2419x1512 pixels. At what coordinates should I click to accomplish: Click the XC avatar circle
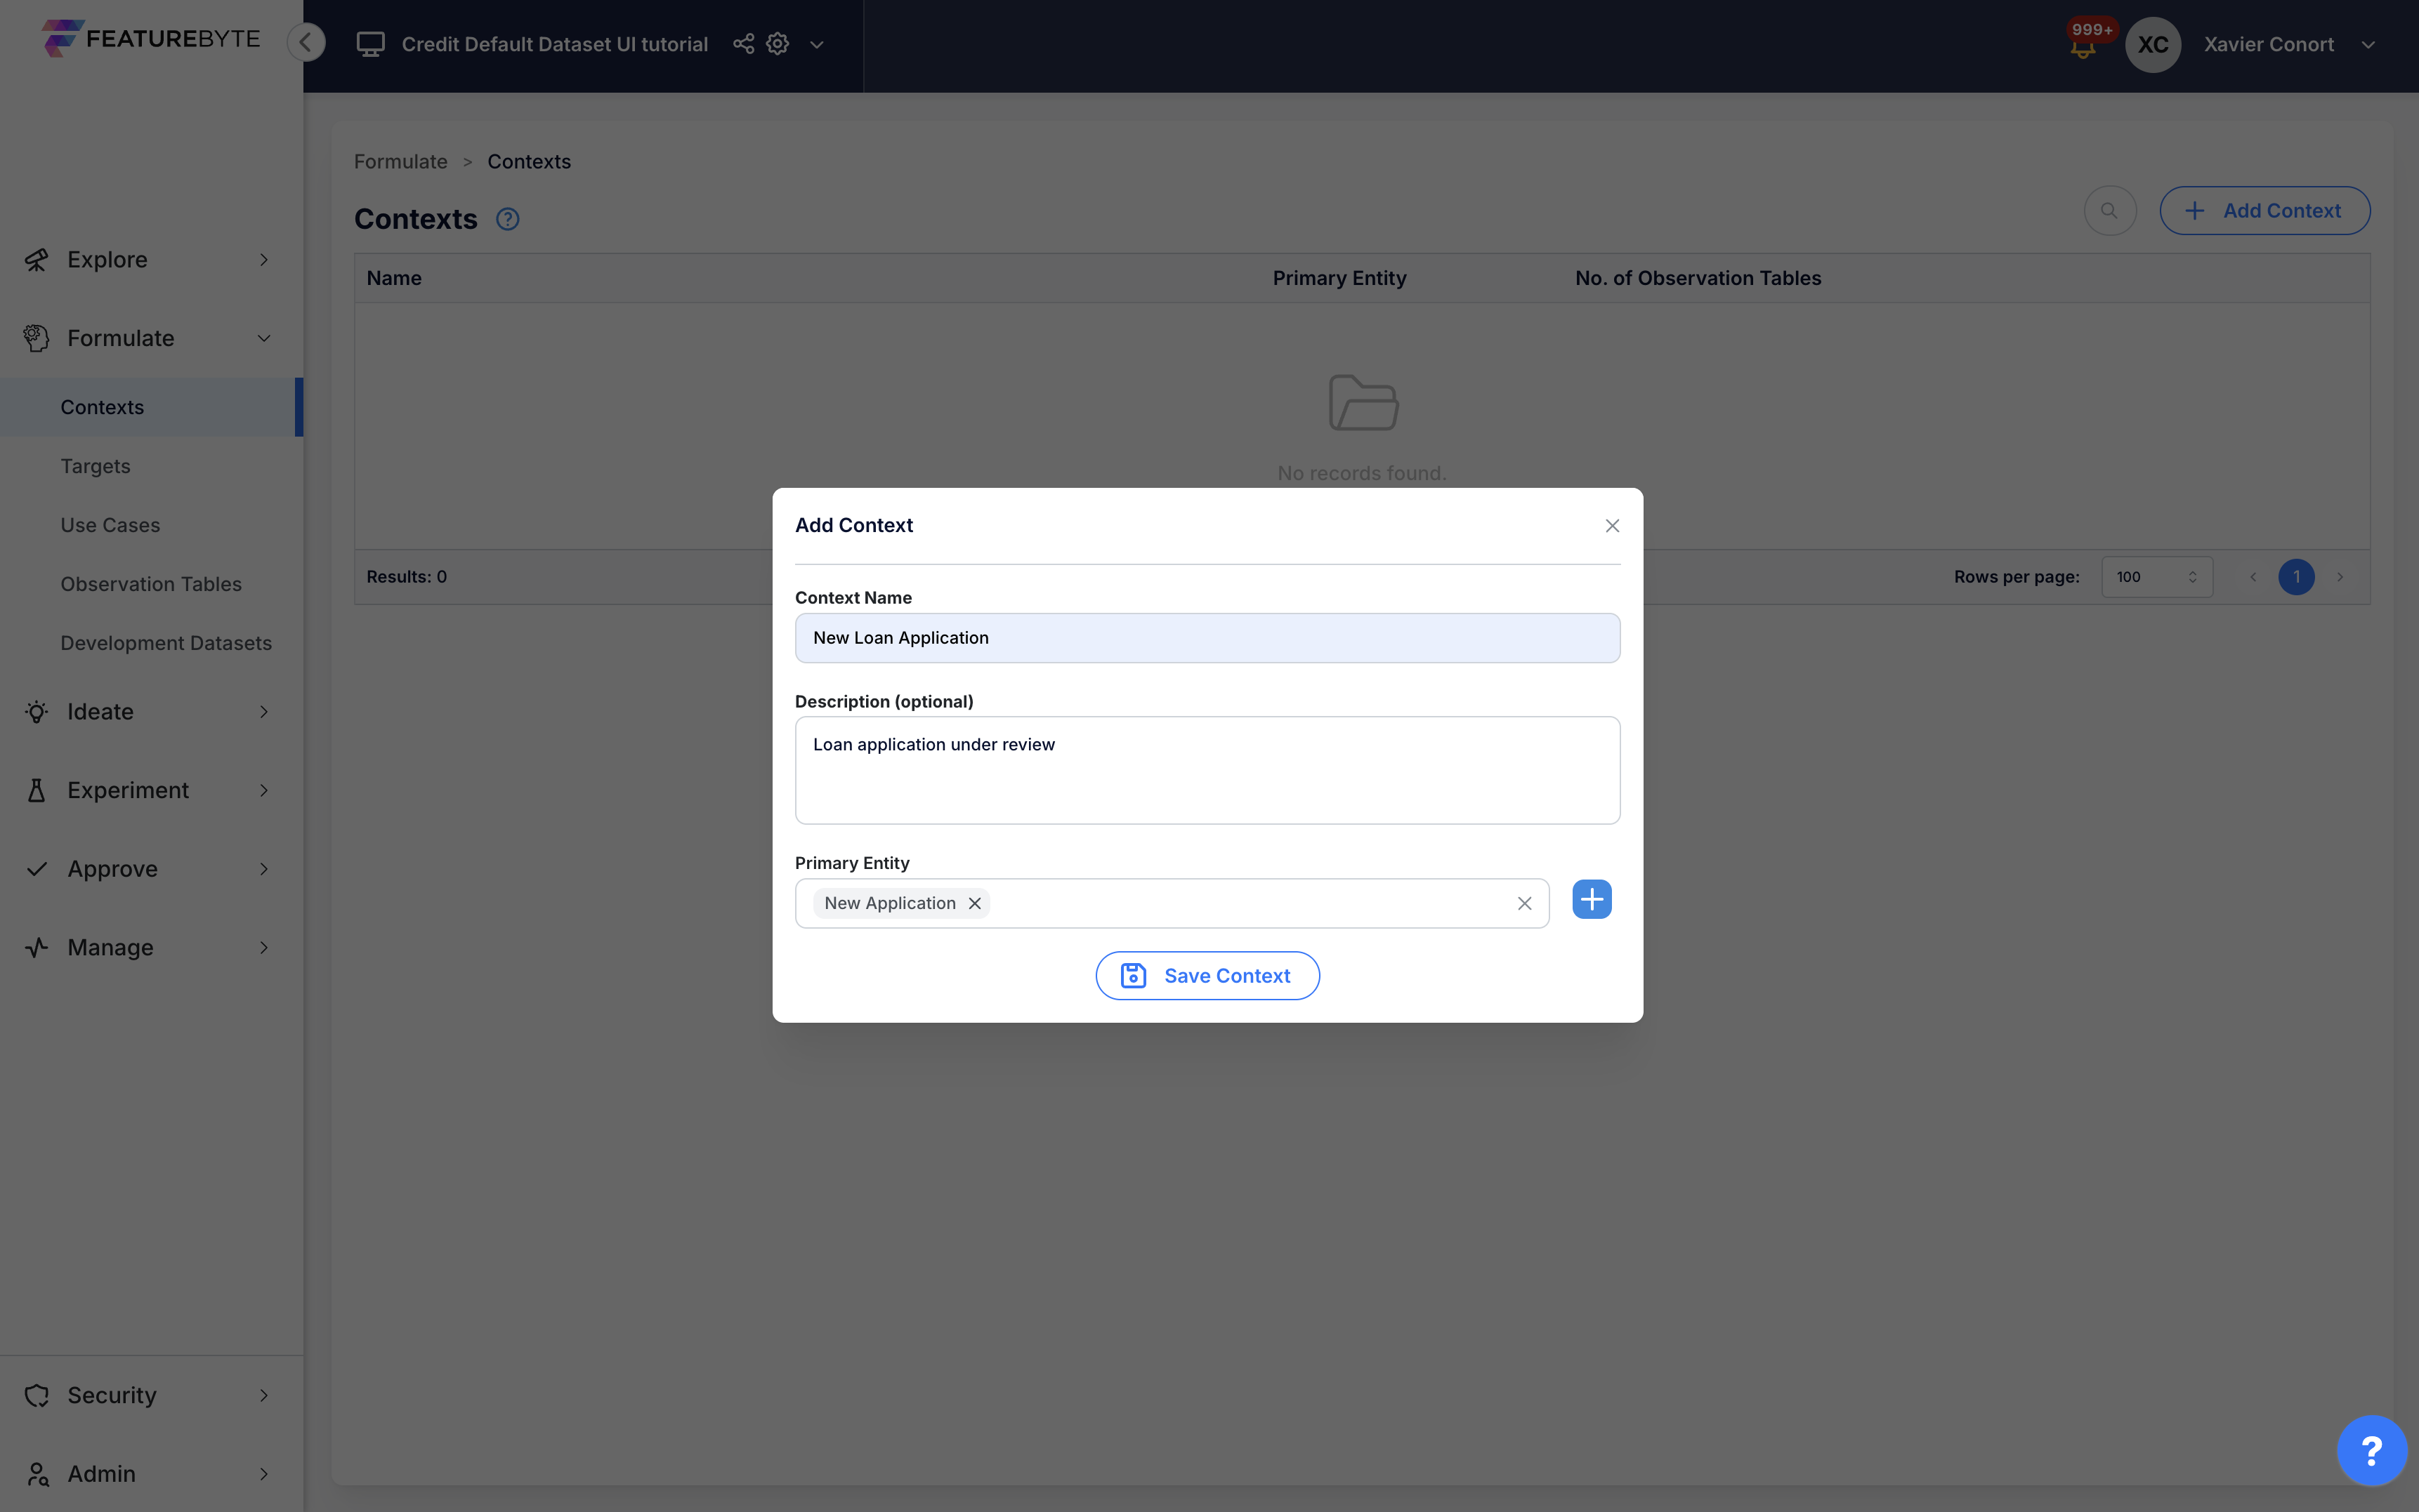tap(2153, 44)
